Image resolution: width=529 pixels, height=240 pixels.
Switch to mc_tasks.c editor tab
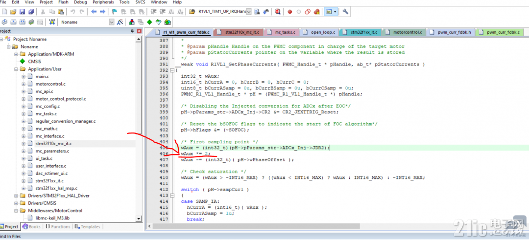coord(281,32)
